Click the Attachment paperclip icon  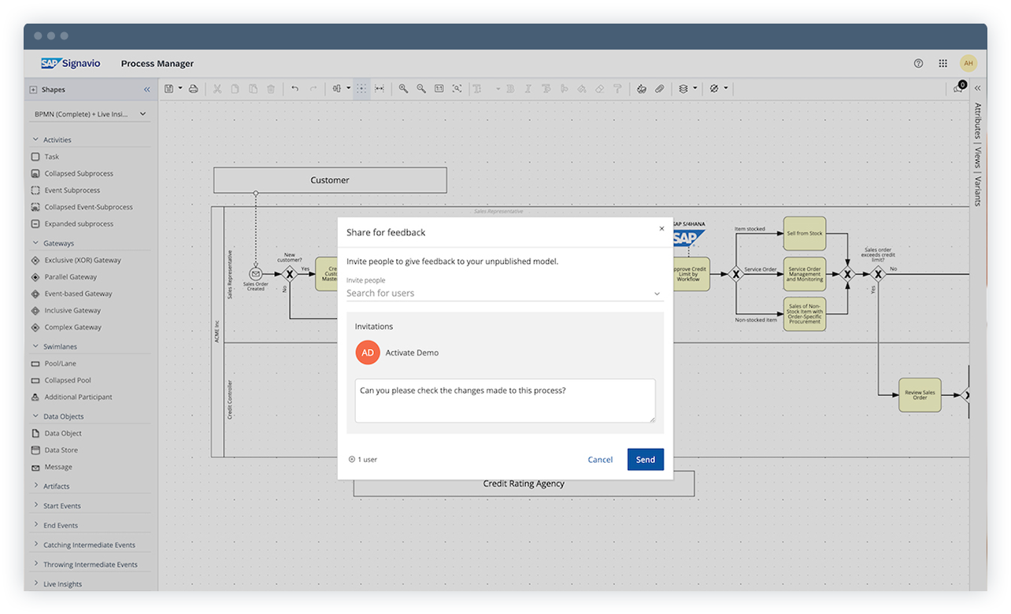[659, 88]
